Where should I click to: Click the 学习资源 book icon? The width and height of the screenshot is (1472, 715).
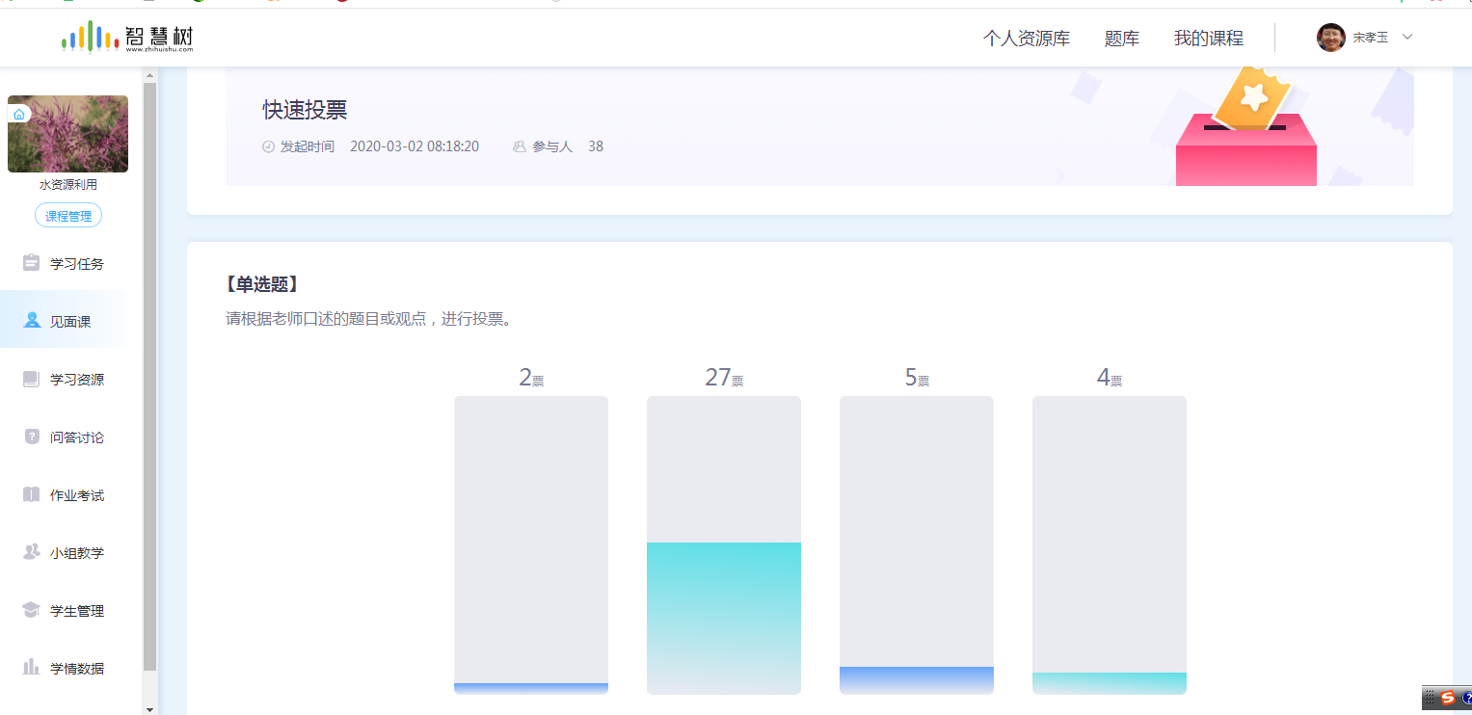pos(31,379)
